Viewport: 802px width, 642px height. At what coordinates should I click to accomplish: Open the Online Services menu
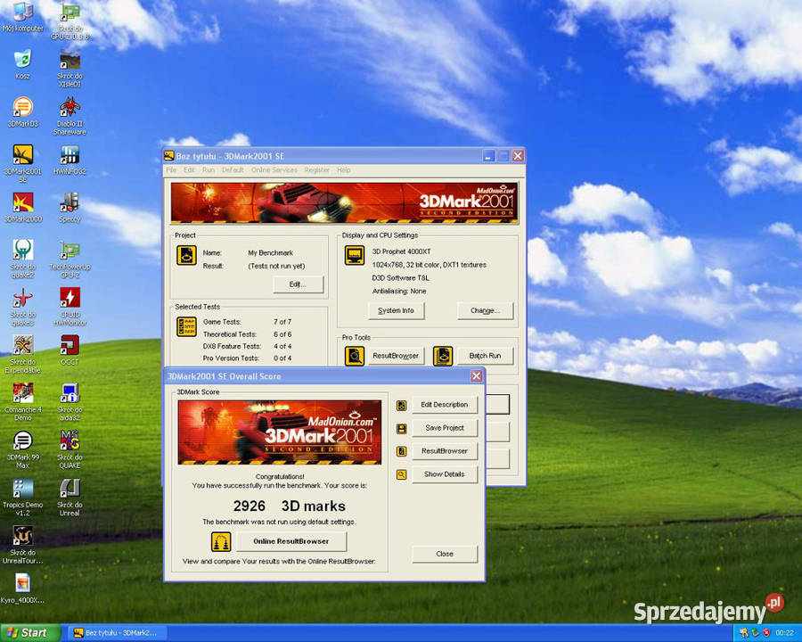click(274, 169)
